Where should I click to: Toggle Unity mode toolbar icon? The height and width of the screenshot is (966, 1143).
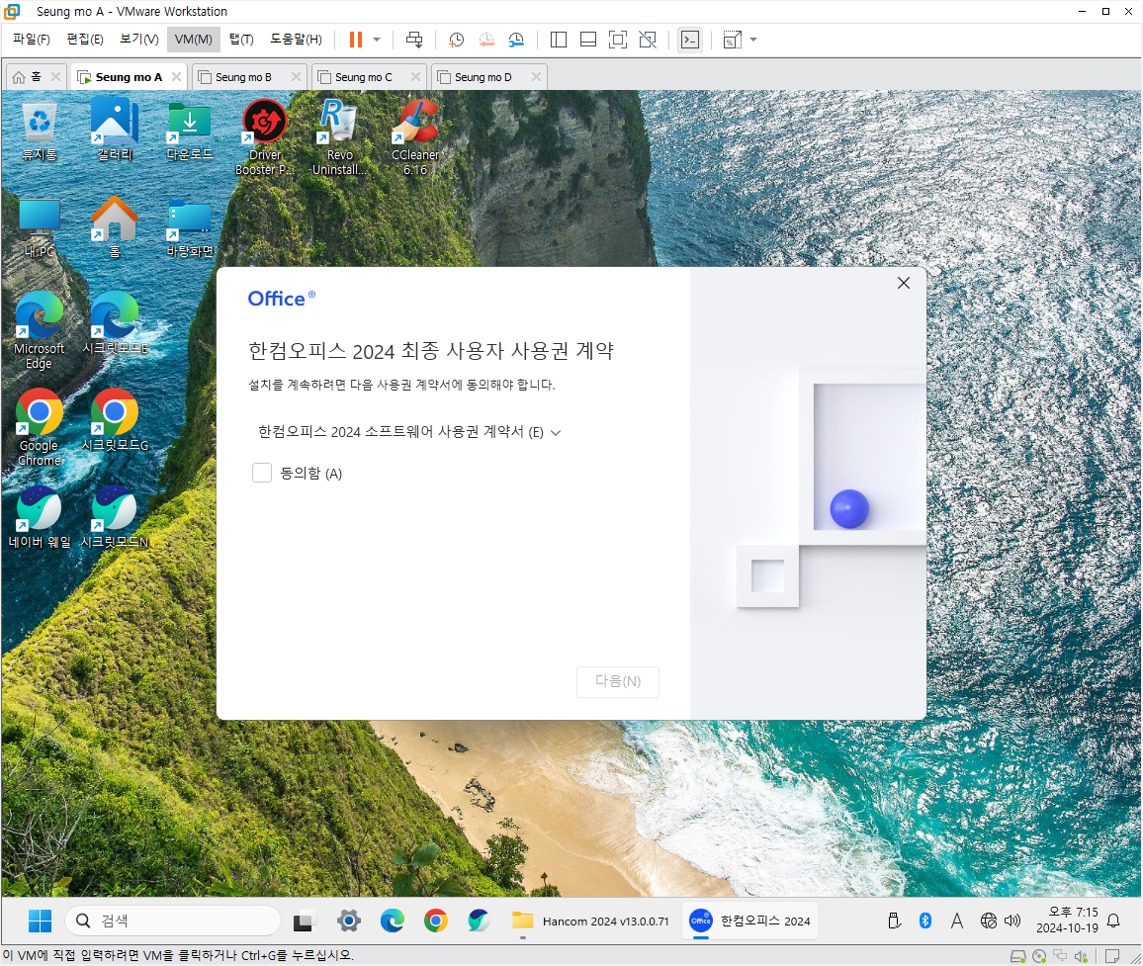click(648, 40)
